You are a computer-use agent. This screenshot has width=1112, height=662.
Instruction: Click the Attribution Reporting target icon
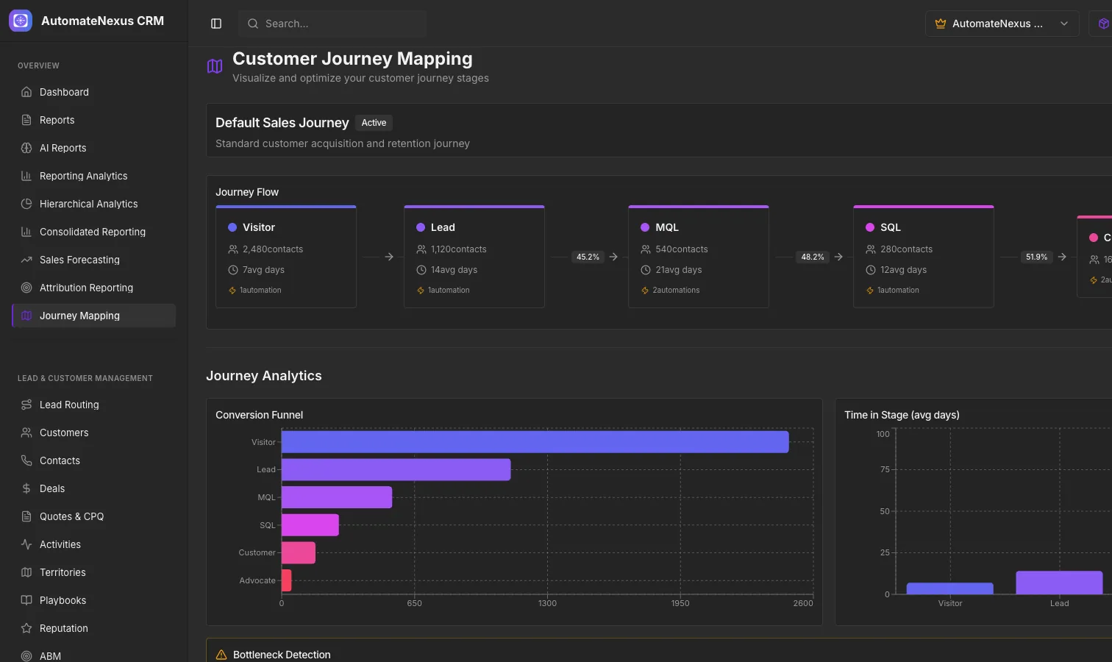pyautogui.click(x=26, y=288)
